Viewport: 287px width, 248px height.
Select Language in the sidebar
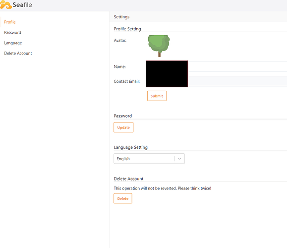tap(13, 43)
